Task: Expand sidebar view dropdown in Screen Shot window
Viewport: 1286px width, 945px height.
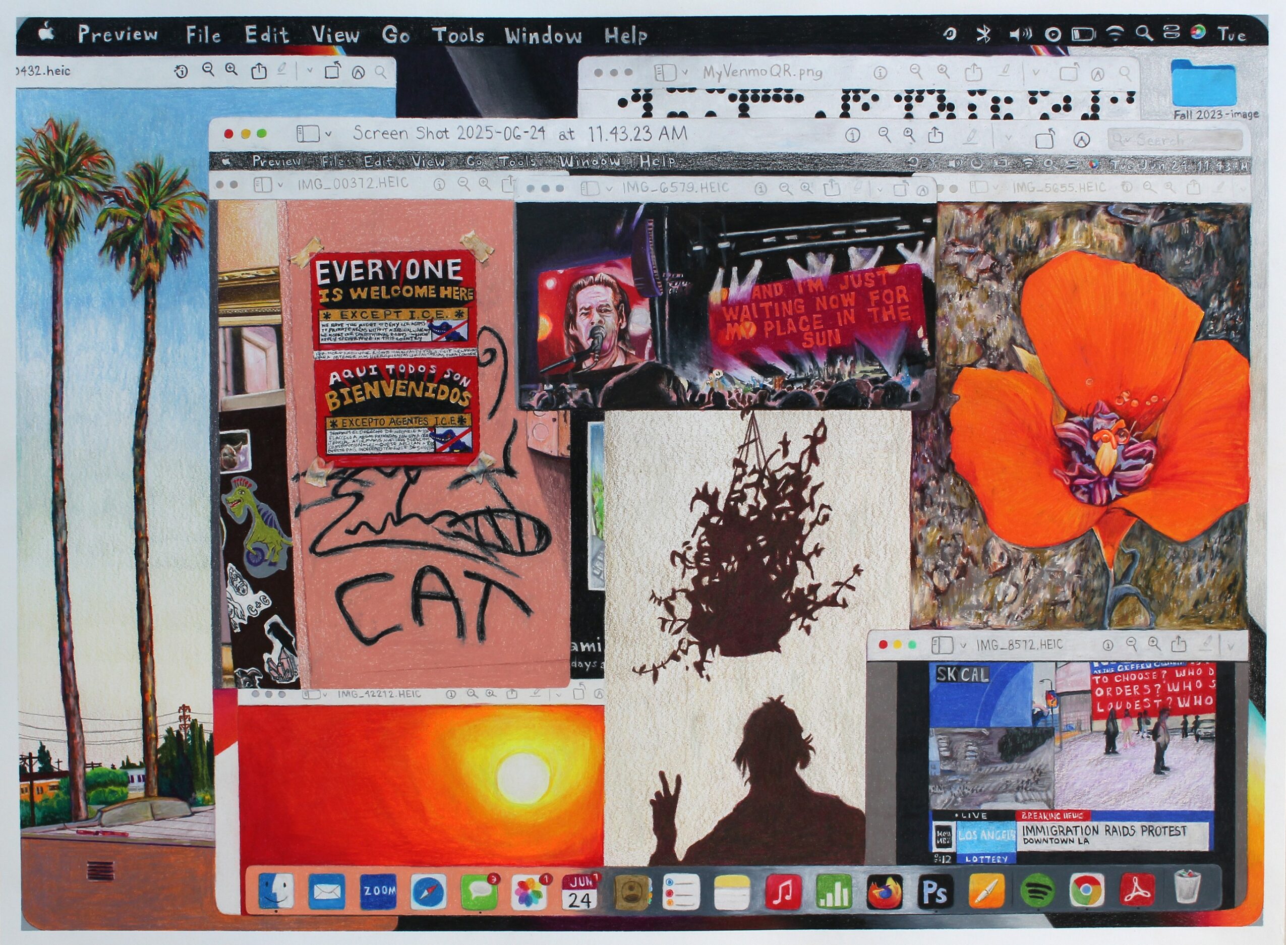Action: pyautogui.click(x=328, y=135)
